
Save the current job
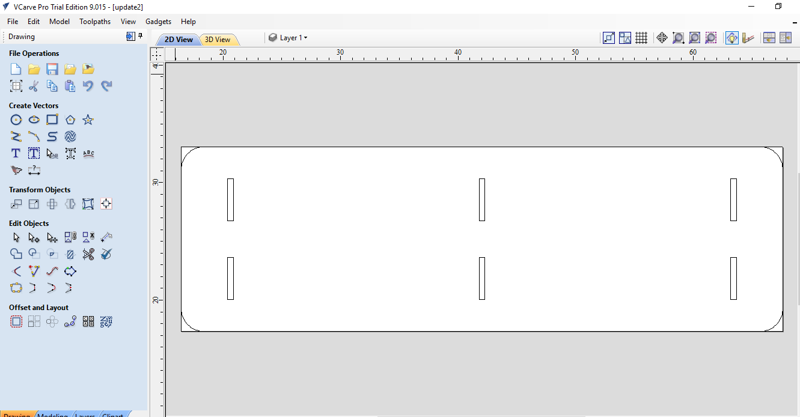coord(52,69)
